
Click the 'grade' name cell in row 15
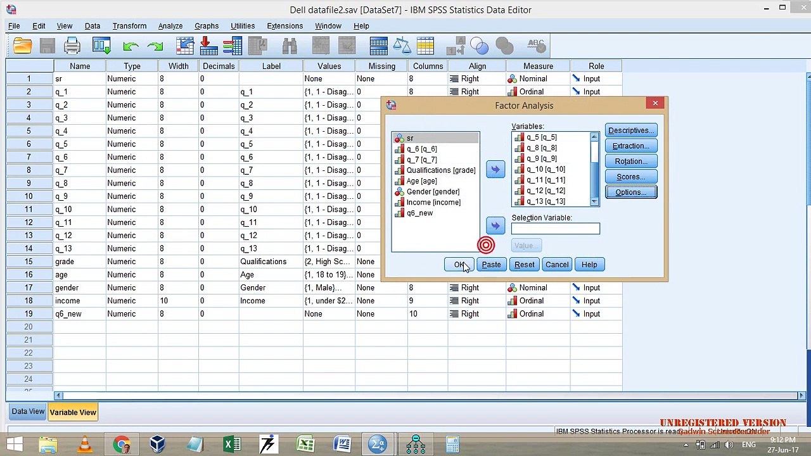pyautogui.click(x=80, y=262)
